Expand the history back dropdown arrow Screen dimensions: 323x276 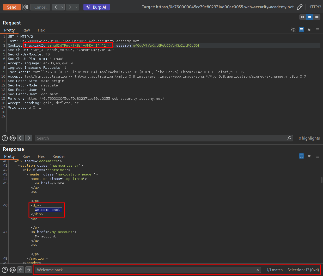[x=62, y=7]
